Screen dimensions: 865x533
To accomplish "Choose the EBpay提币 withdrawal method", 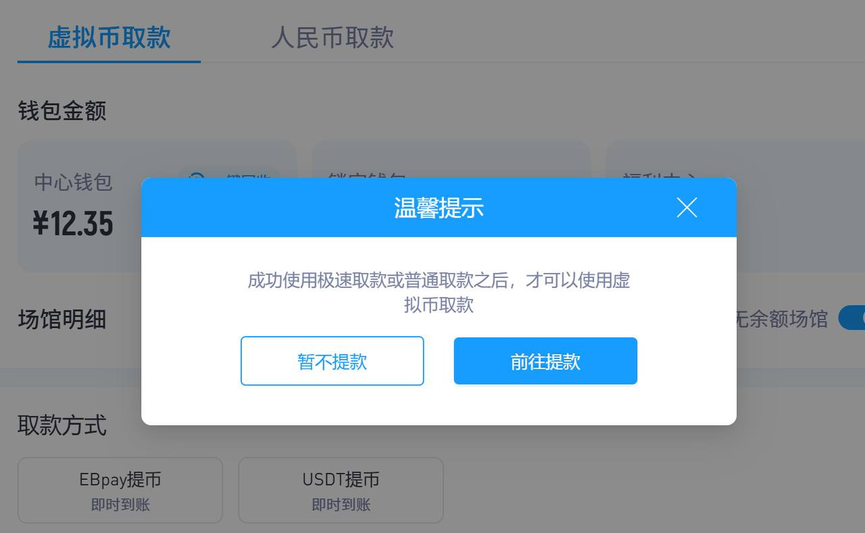I will coord(120,490).
